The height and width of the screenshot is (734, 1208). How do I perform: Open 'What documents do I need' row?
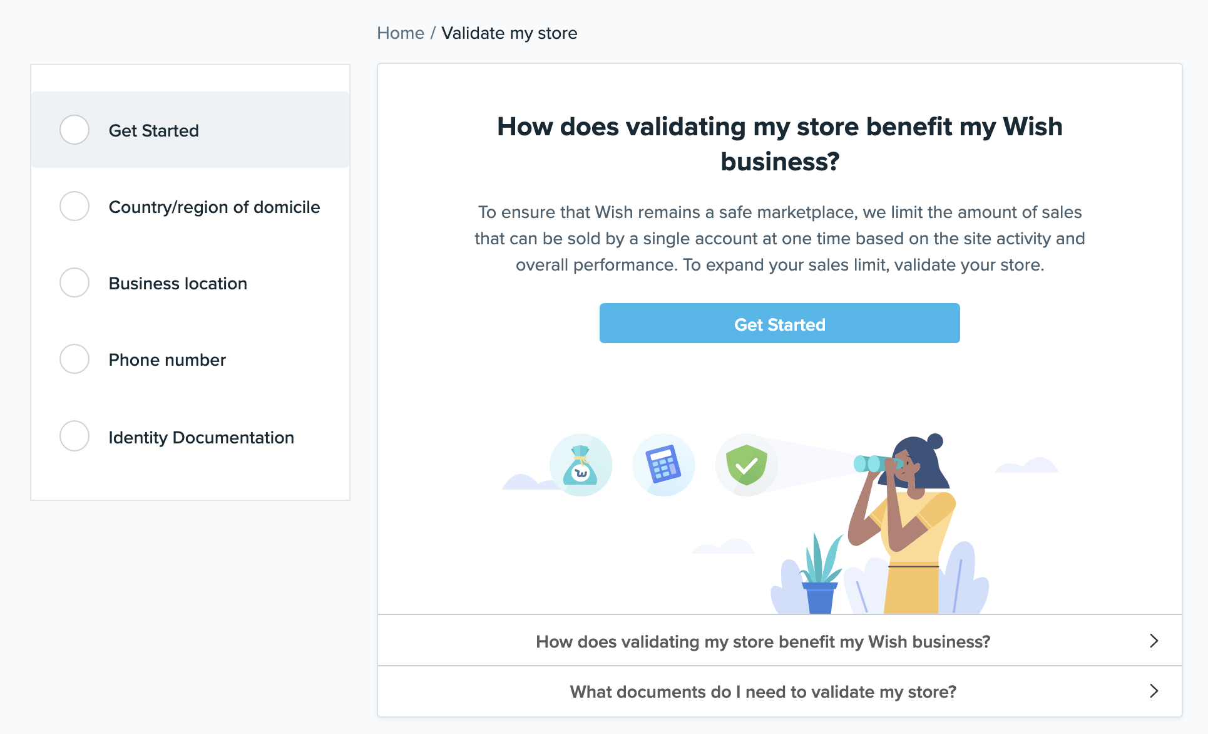pos(780,691)
